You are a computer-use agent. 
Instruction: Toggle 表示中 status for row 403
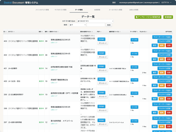pyautogui.click(x=41, y=41)
